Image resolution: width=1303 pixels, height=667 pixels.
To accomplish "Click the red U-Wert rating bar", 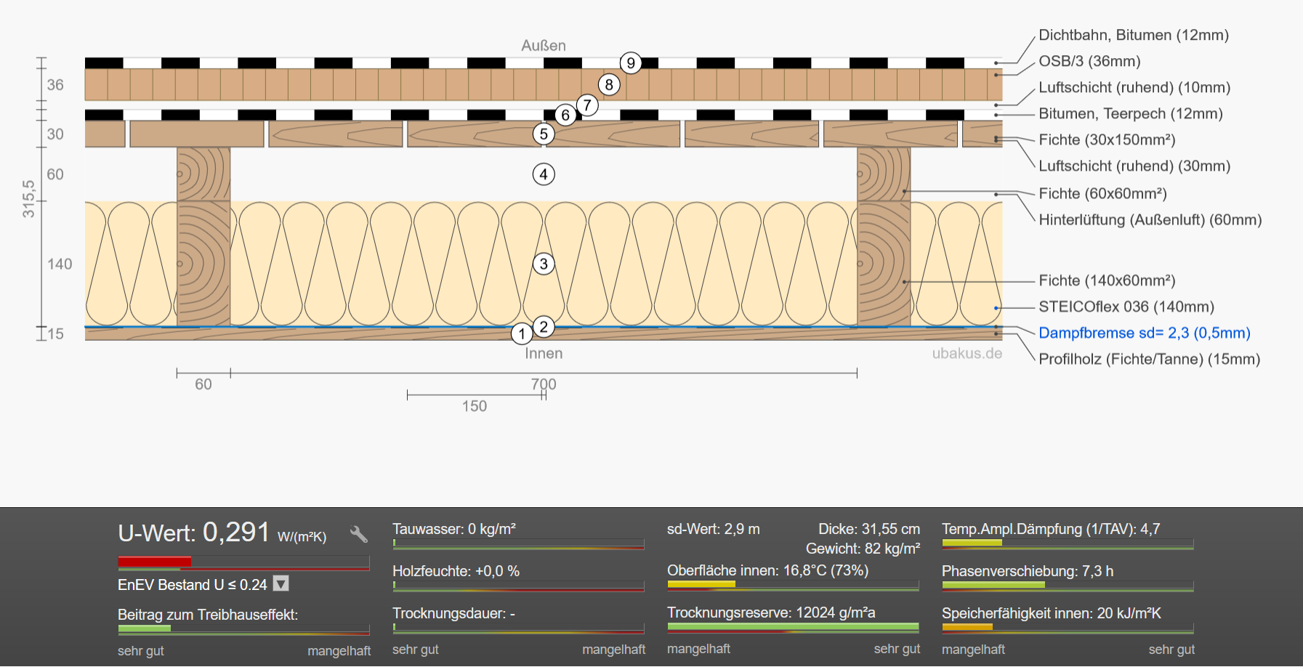I will (155, 562).
